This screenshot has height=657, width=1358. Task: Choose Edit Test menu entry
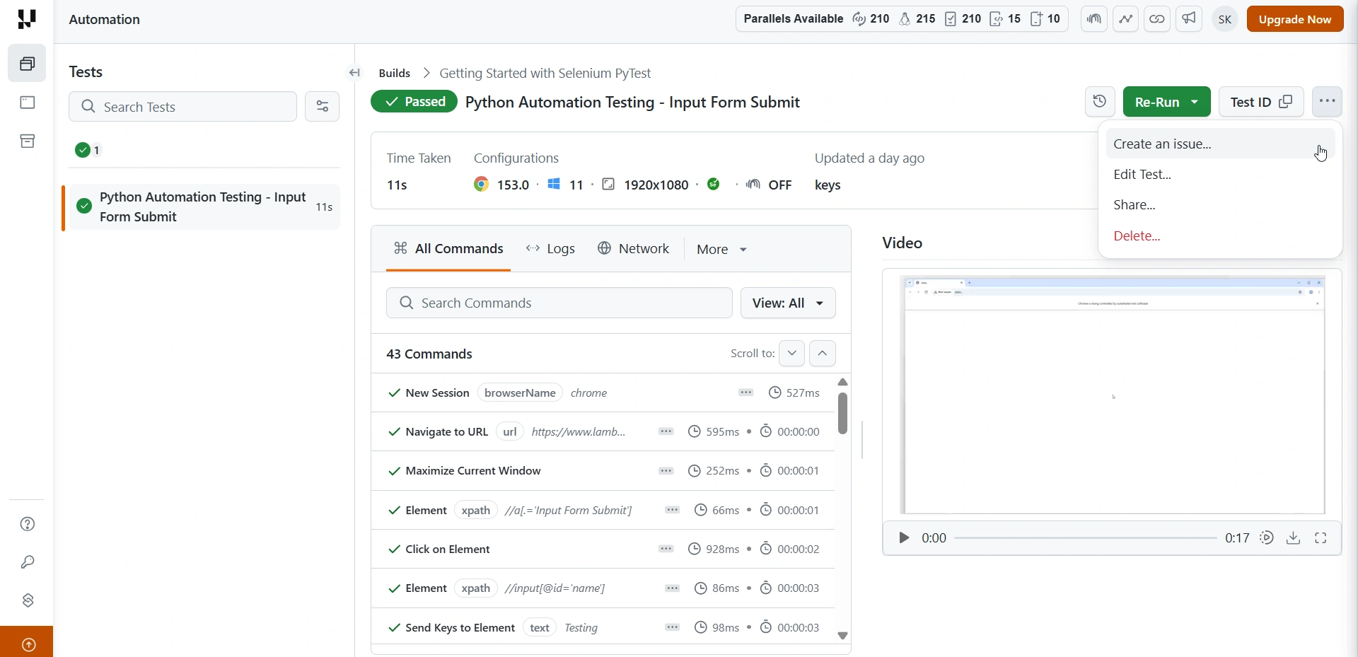1221,174
